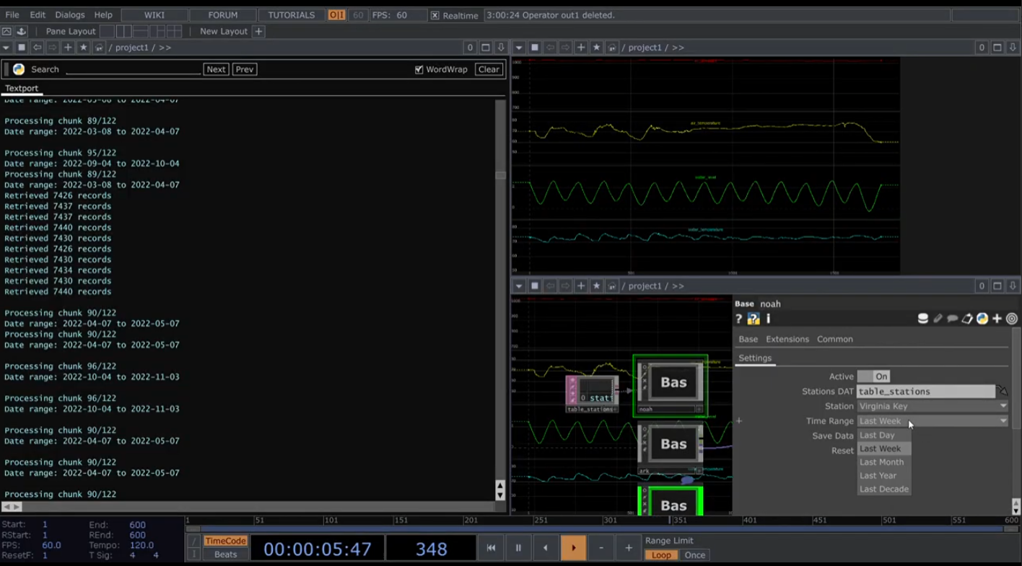Toggle the O|I power button
This screenshot has height=566, width=1022.
[336, 15]
